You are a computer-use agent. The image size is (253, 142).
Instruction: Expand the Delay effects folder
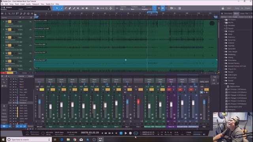pos(225,34)
